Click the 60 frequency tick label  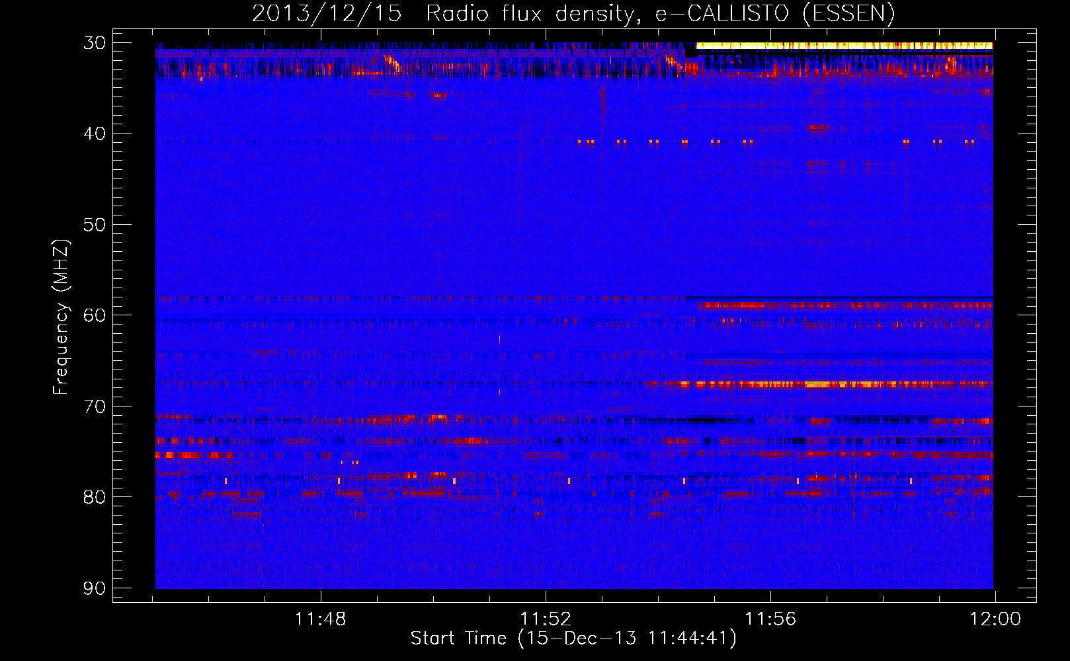coord(95,315)
